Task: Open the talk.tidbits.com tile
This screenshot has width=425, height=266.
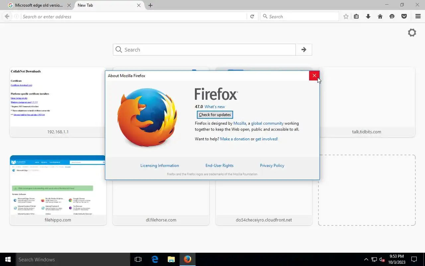Action: 367,102
